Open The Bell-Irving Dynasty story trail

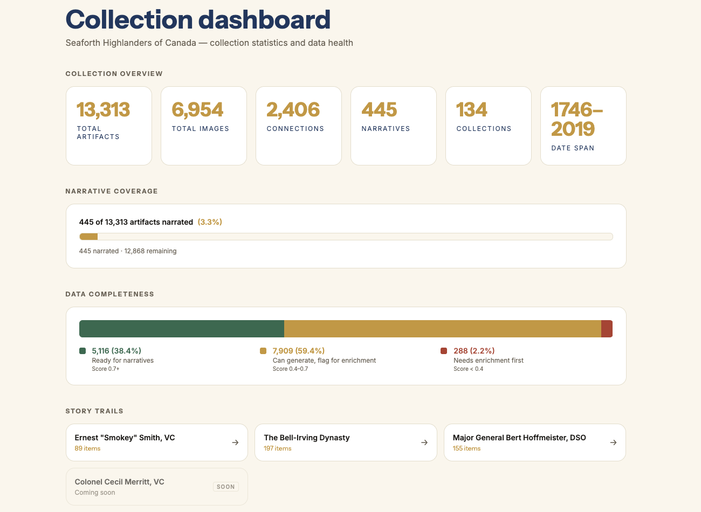tap(346, 442)
